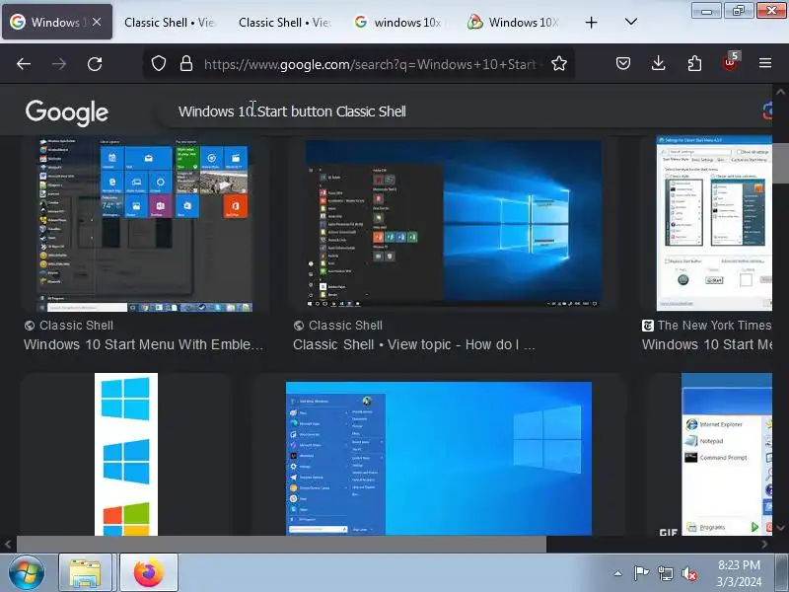Click the muted volume tray icon
Image resolution: width=789 pixels, height=592 pixels.
(x=688, y=573)
